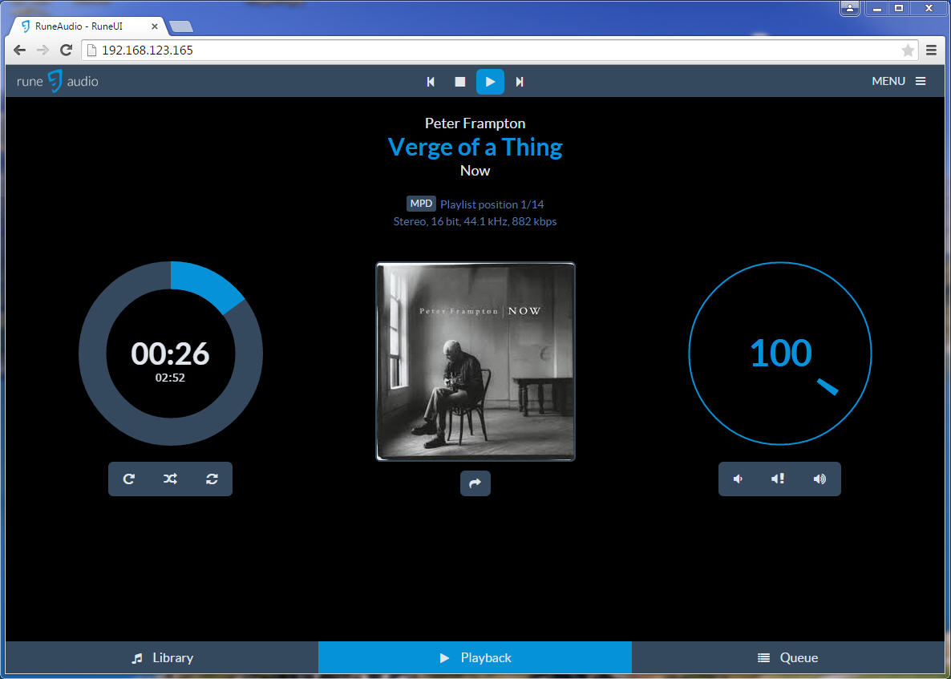This screenshot has height=679, width=951.
Task: Open the Chrome hamburger menu
Action: [x=933, y=51]
